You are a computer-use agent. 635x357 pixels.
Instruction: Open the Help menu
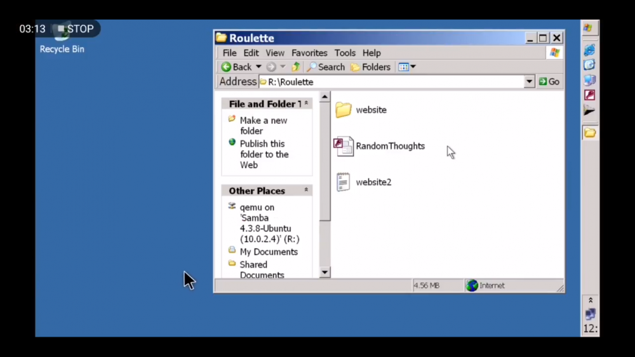[371, 53]
